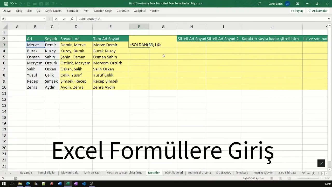Click into the formula bar text
The image size is (332, 187).
click(x=202, y=19)
